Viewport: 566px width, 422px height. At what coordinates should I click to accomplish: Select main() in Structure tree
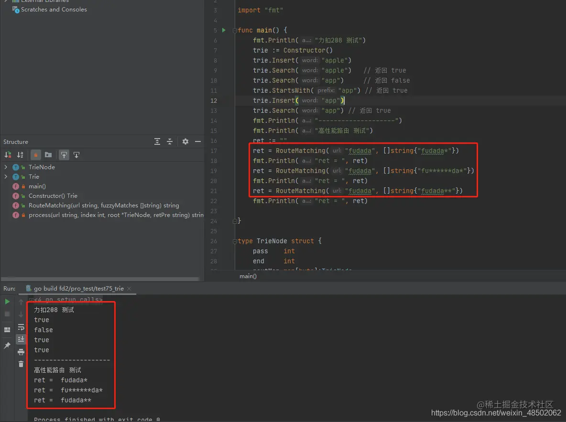click(x=37, y=186)
